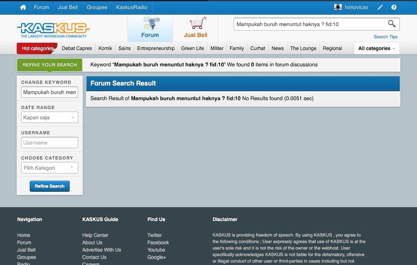Click the Refine Your Search header
Viewport: 417px width, 265px height.
point(49,65)
